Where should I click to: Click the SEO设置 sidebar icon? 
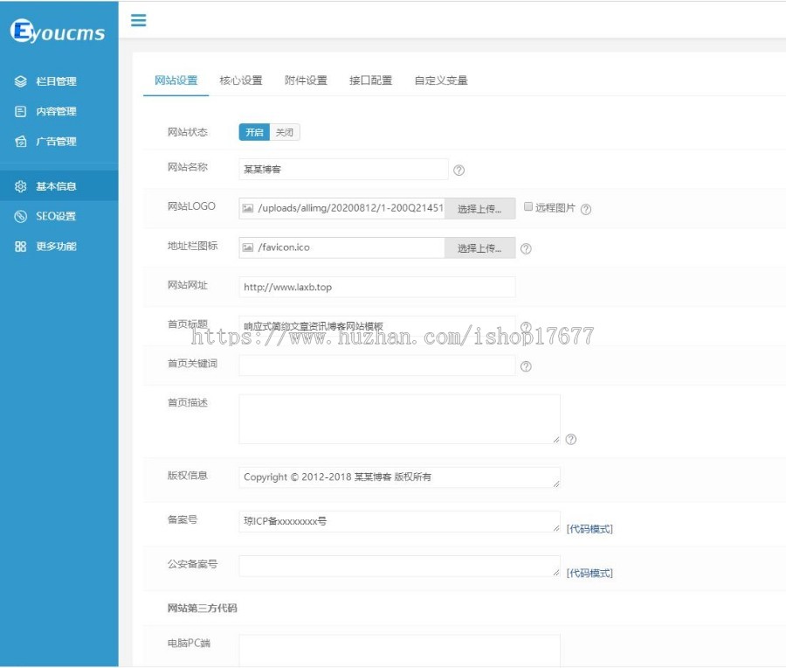(21, 216)
